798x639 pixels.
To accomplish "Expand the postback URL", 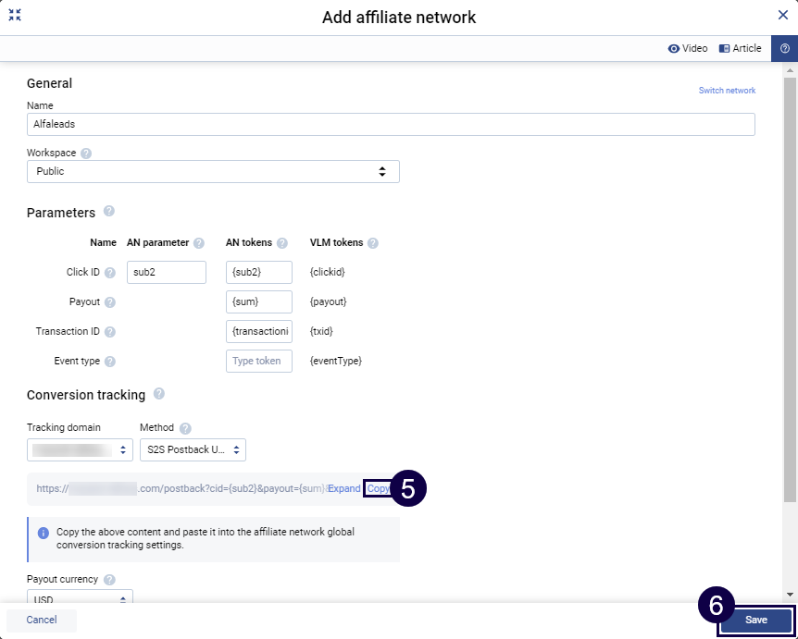I will click(x=343, y=488).
